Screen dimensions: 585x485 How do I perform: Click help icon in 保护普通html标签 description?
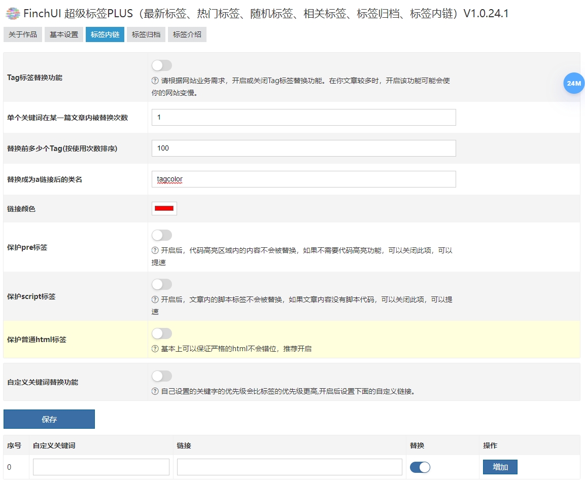[155, 349]
